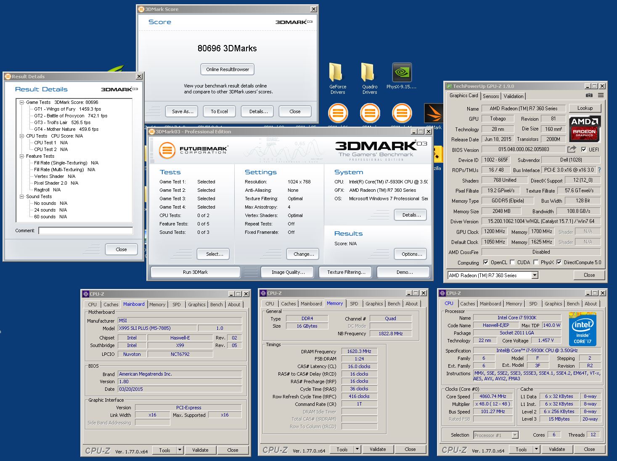Click the 3DMark Score window title icon

(142, 9)
